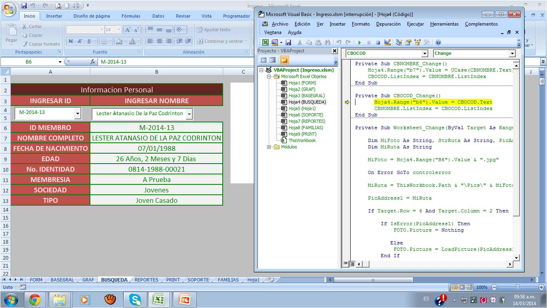Select align text left in Excel ribbon
The image size is (547, 308).
[x=150, y=41]
